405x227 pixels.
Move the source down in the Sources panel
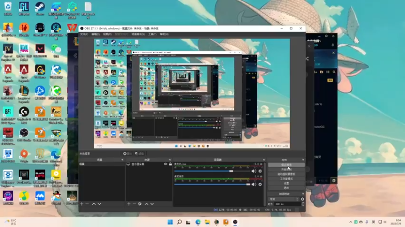click(152, 204)
